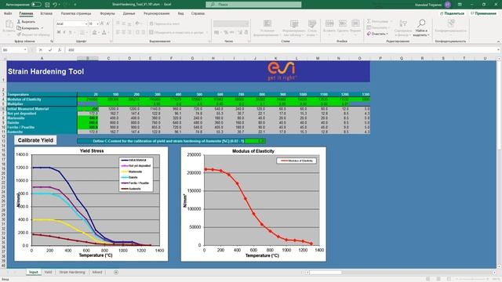The width and height of the screenshot is (502, 282).
Task: Click the New Sheet plus icon
Action: coord(116,272)
